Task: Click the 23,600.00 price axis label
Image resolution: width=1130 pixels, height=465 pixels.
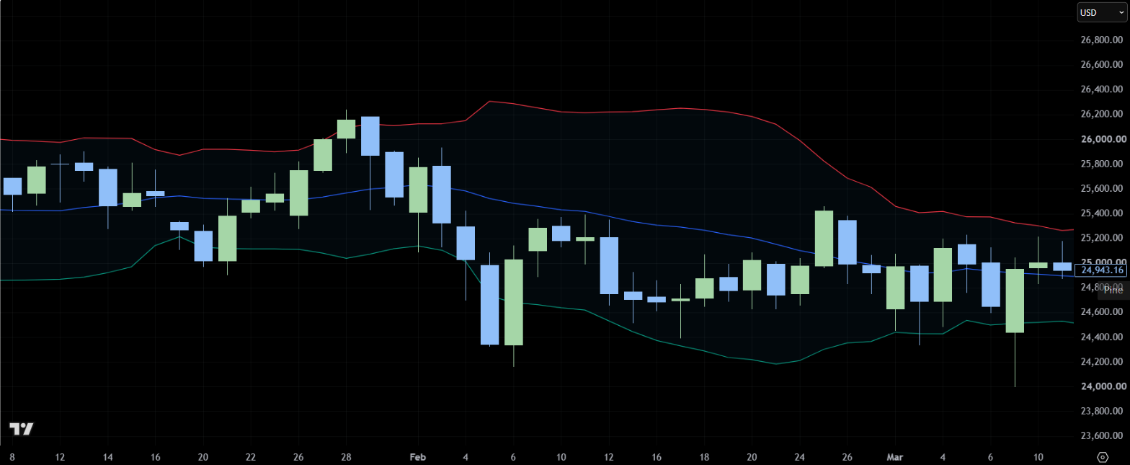Action: 1103,436
